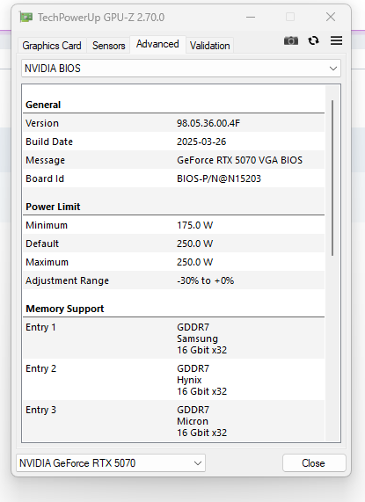
Task: Select the Advanced tab
Action: 157,44
